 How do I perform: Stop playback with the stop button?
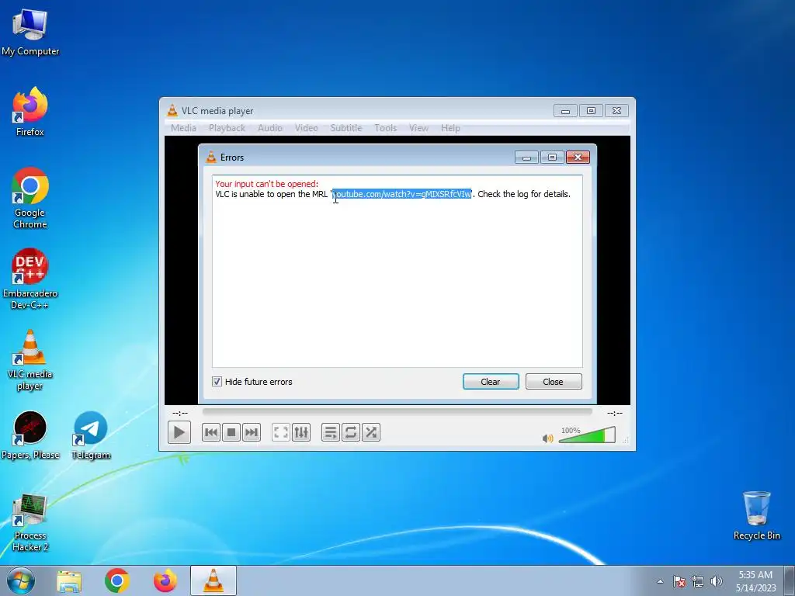click(231, 432)
